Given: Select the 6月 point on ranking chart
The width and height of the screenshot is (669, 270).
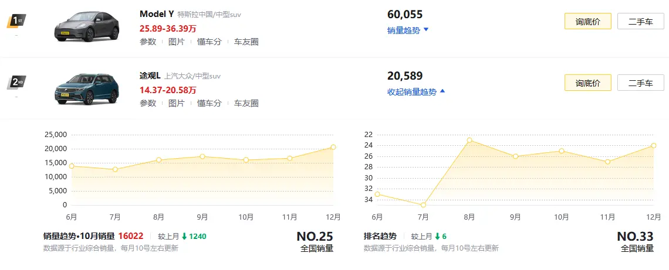Looking at the screenshot, I should pyautogui.click(x=377, y=194).
